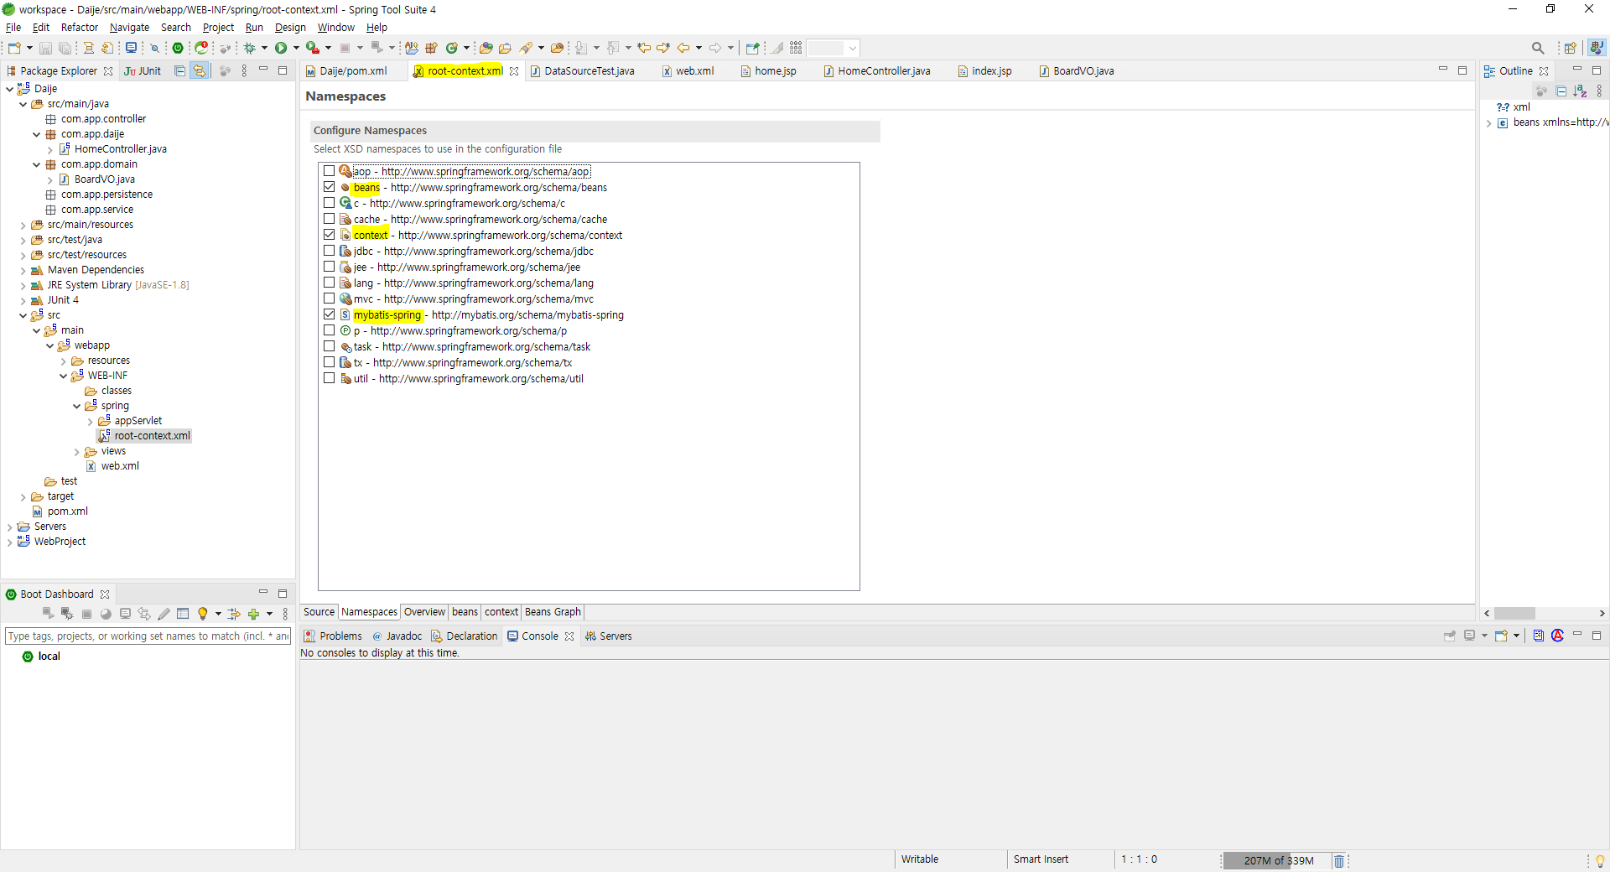Select BoardVO.java in Package Explorer
The image size is (1610, 872).
(104, 179)
